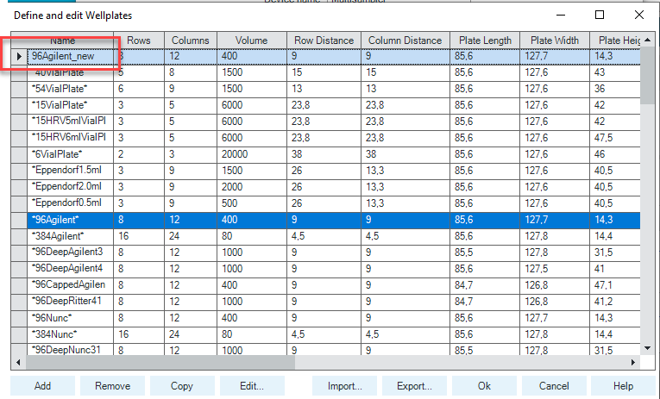660x399 pixels.
Task: Click the vertical scrollbar down arrow
Action: click(647, 348)
